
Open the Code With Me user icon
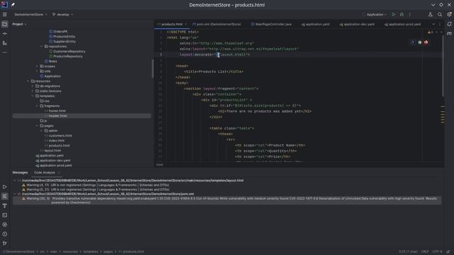pos(431,14)
